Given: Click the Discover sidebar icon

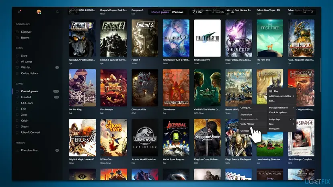Looking at the screenshot, I should tap(17, 32).
